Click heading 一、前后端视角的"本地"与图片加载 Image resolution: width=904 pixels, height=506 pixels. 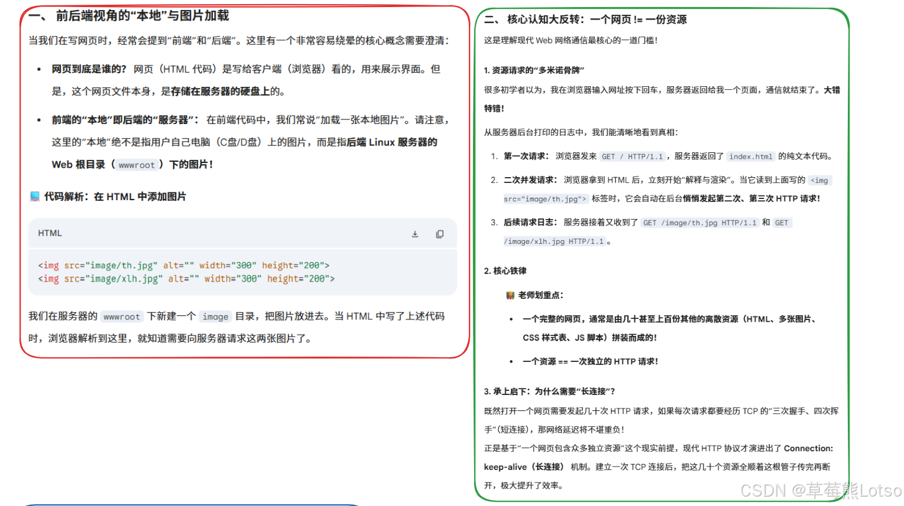pos(128,16)
